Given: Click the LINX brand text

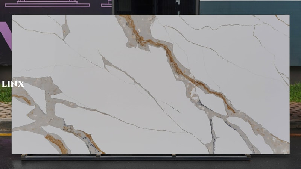Looking at the screenshot, I should click(13, 84).
